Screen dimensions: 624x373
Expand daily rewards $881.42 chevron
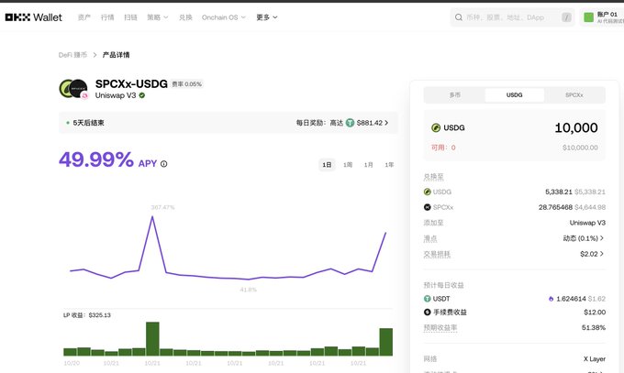(x=386, y=123)
